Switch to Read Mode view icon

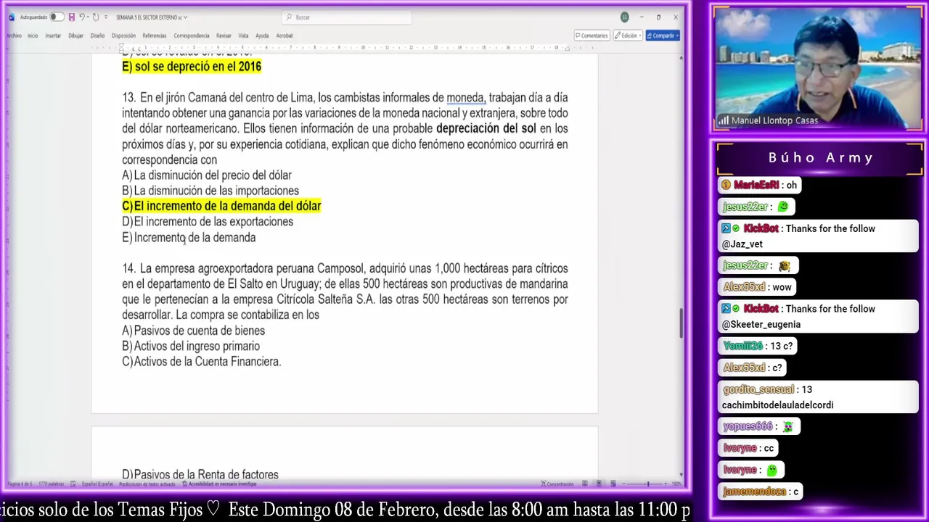point(584,484)
